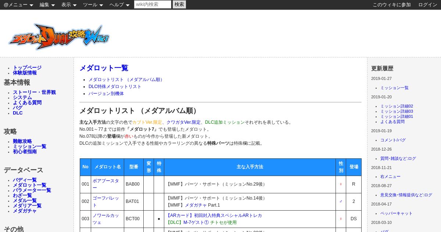Viewport: 441px width, 232px height.
Task: Click ログイン in the top bar
Action: point(428,5)
